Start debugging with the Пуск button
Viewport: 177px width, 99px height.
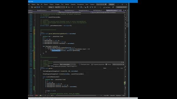68,7
